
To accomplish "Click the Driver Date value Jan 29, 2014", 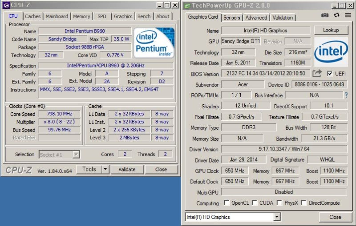I will coord(243,160).
